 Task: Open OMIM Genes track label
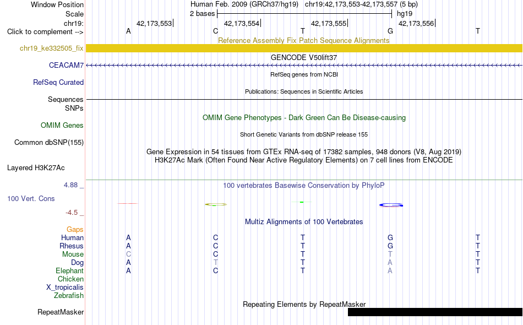[x=62, y=126]
